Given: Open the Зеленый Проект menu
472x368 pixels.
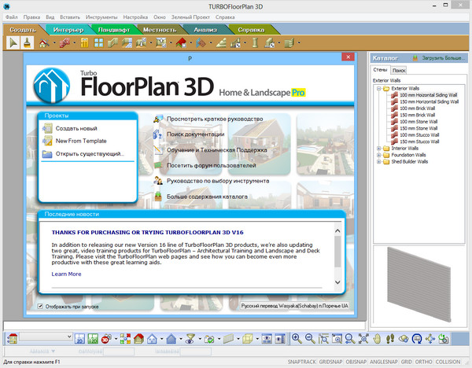Looking at the screenshot, I should [190, 17].
